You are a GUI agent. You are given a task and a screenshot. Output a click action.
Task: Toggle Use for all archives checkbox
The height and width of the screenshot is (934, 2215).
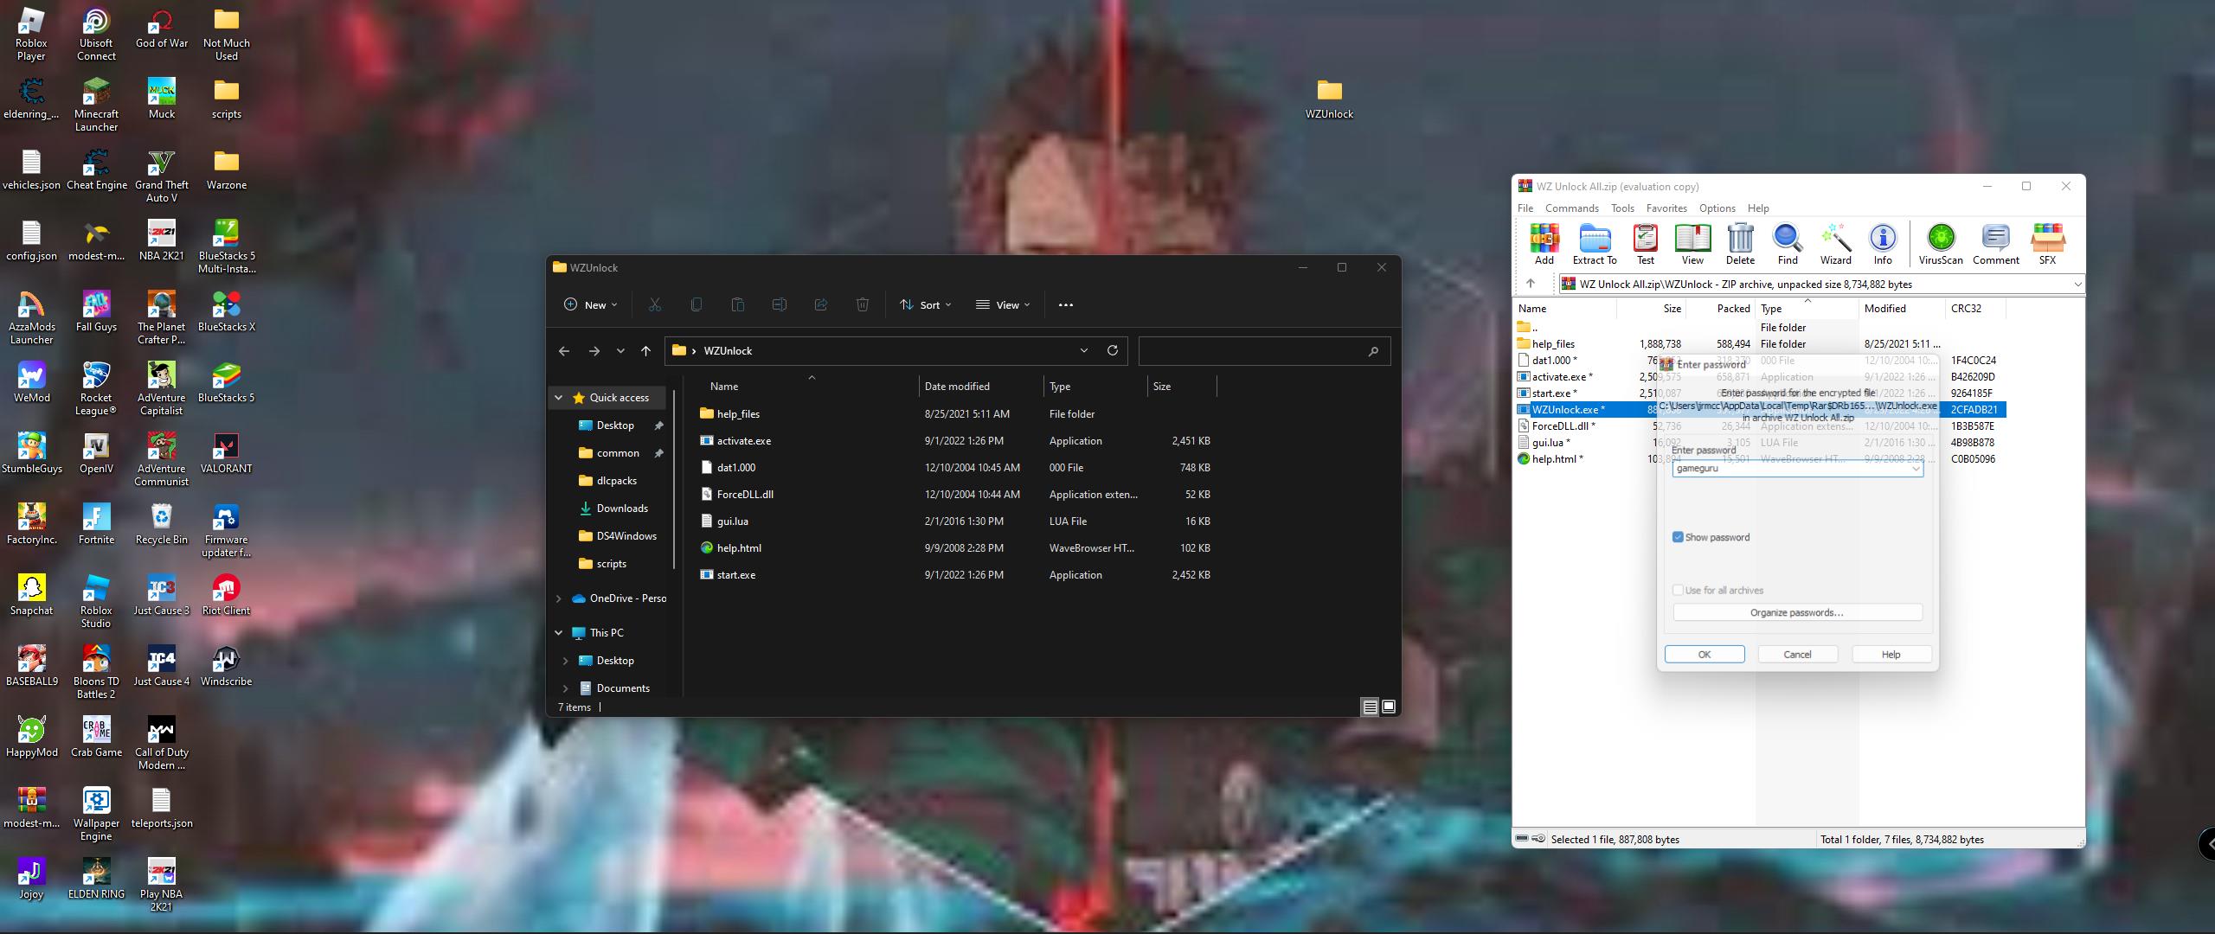pos(1679,590)
